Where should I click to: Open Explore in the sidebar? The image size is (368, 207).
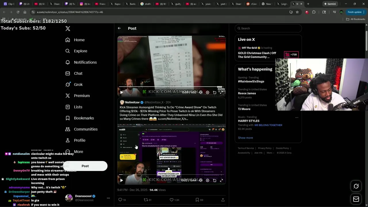coord(76,51)
